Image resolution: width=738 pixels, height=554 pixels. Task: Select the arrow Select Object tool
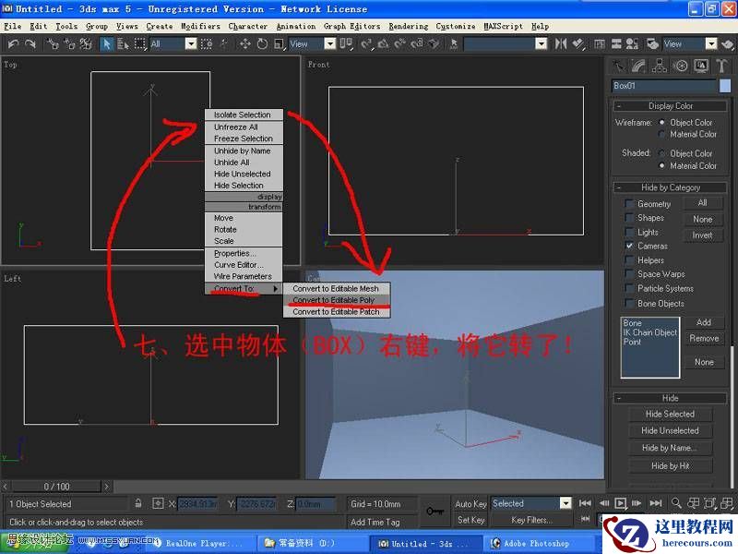point(107,44)
